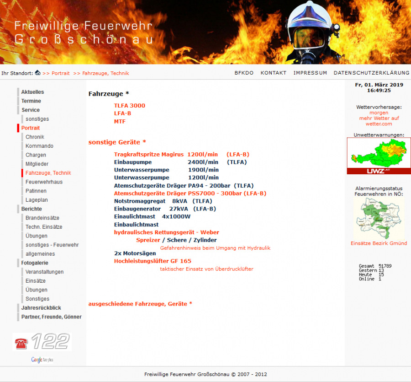Open the TLFA 3000 vehicle link
Screen dimensions: 411x382
pos(130,106)
